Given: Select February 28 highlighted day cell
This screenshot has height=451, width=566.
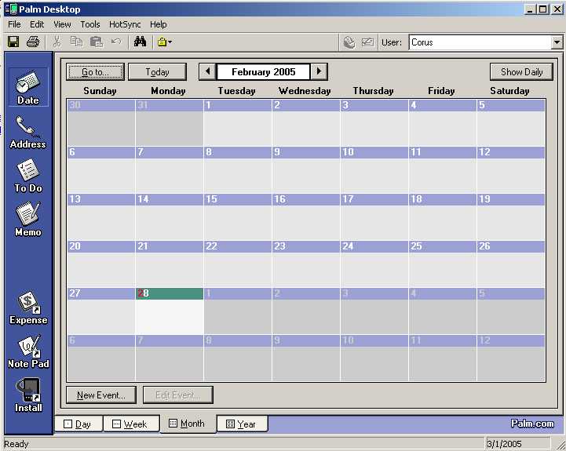Looking at the screenshot, I should coord(170,311).
